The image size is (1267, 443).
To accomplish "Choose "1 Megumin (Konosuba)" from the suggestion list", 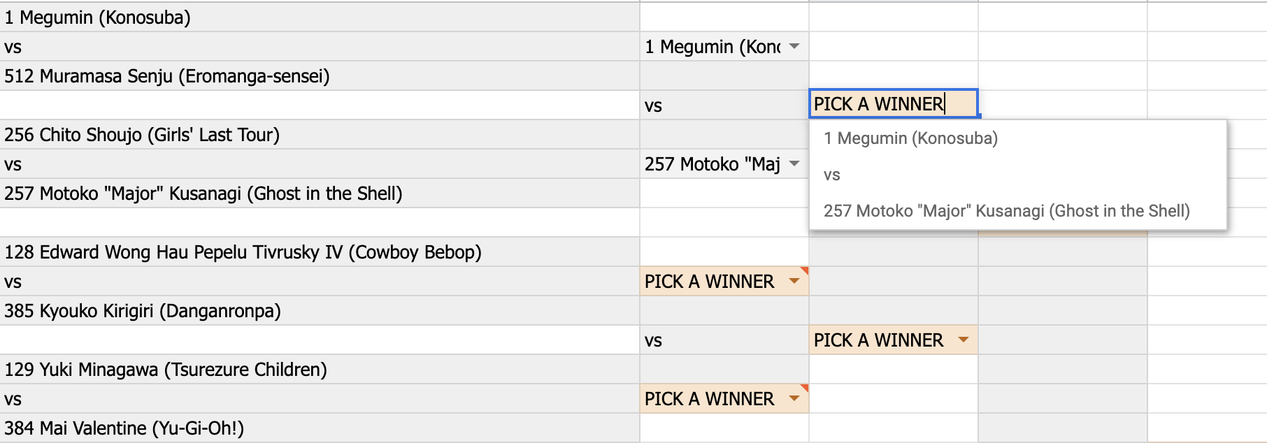I will click(910, 138).
